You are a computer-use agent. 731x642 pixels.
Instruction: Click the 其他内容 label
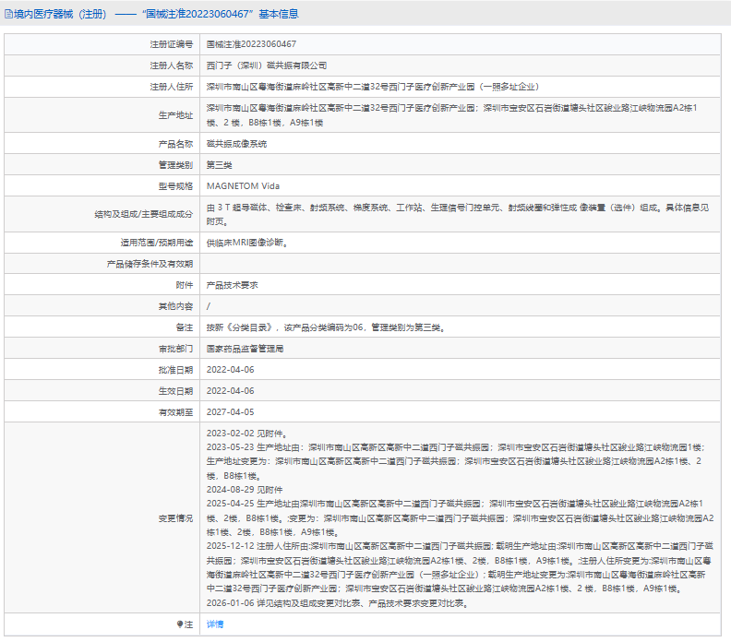click(175, 306)
